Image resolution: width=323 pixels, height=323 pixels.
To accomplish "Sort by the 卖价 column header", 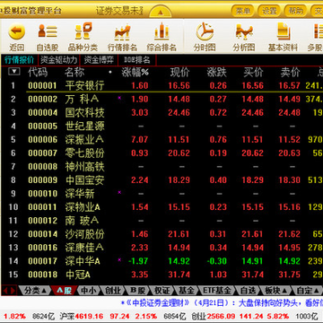I will [x=290, y=72].
